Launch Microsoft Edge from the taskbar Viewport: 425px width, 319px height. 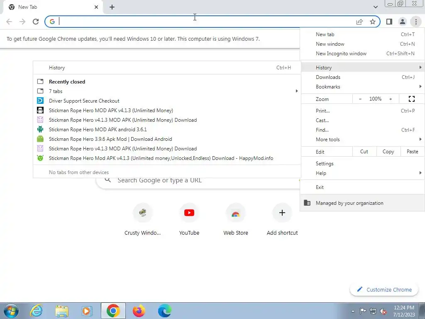[164, 311]
